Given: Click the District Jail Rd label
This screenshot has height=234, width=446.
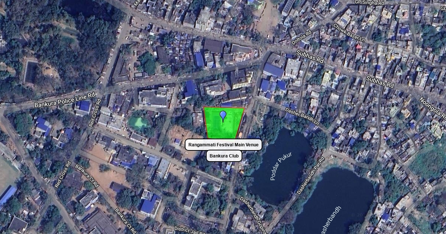Looking at the screenshot, I should click(x=190, y=230).
